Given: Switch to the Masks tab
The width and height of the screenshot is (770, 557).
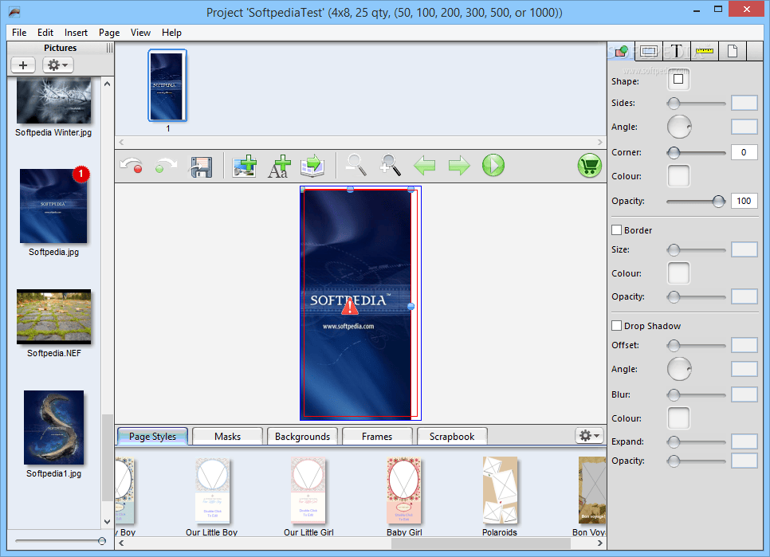Looking at the screenshot, I should coord(227,436).
